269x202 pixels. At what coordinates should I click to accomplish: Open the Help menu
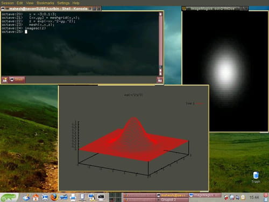[x=76, y=3]
